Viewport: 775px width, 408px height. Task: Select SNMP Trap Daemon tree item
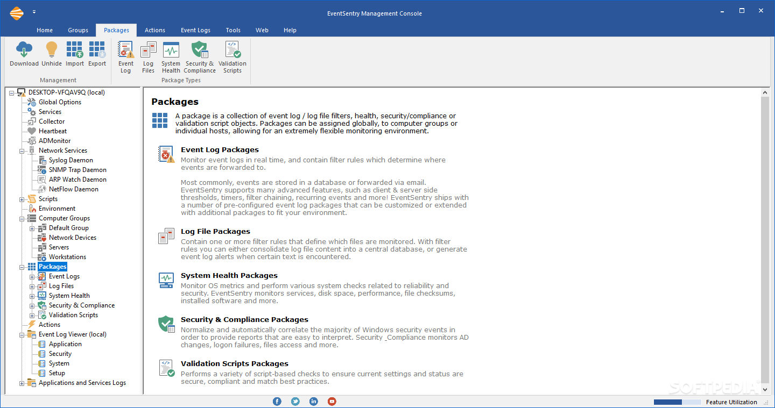pos(77,170)
